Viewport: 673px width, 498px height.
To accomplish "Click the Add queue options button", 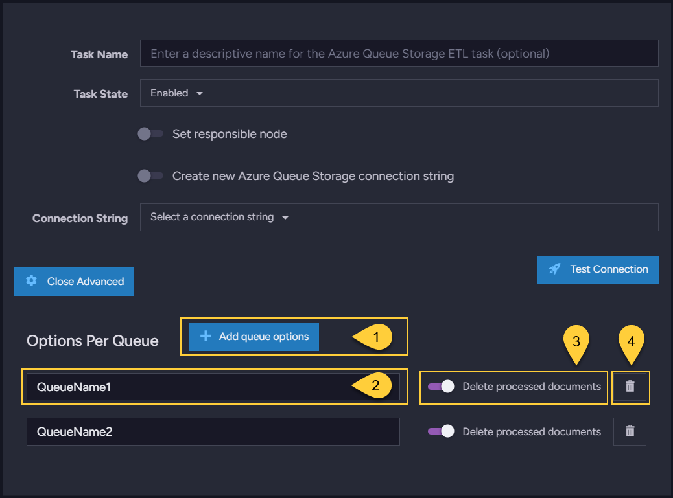I will coord(254,337).
